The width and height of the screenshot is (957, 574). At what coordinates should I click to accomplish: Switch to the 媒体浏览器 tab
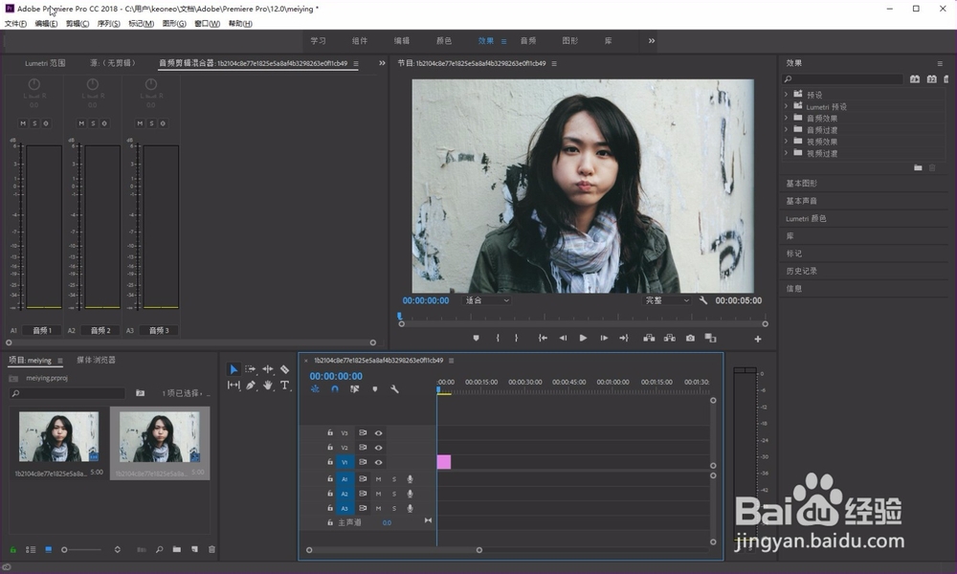pos(95,361)
